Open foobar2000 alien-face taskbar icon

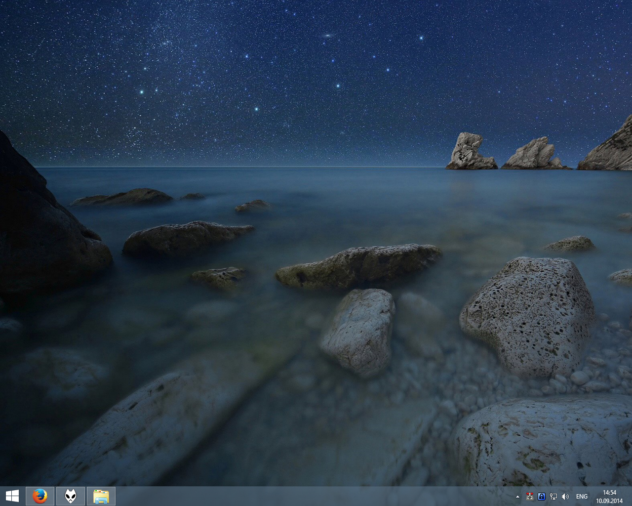[71, 496]
